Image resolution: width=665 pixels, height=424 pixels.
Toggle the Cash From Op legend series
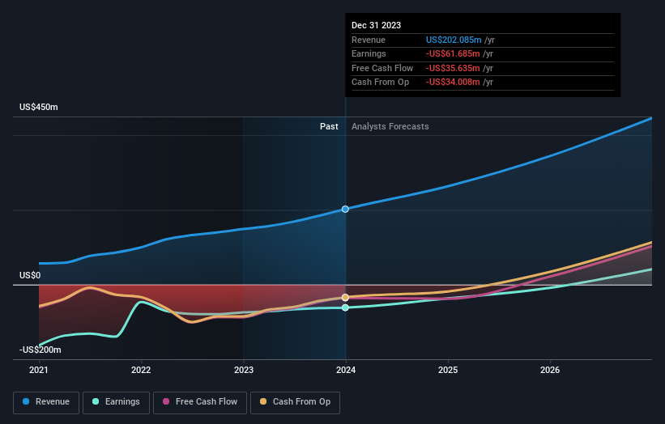295,402
